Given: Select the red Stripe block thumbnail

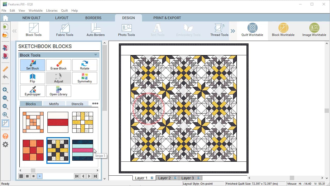Looking at the screenshot, I should click(x=58, y=122).
